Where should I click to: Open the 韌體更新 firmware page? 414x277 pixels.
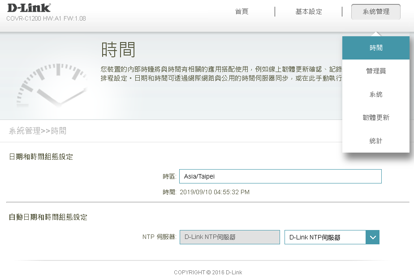375,118
